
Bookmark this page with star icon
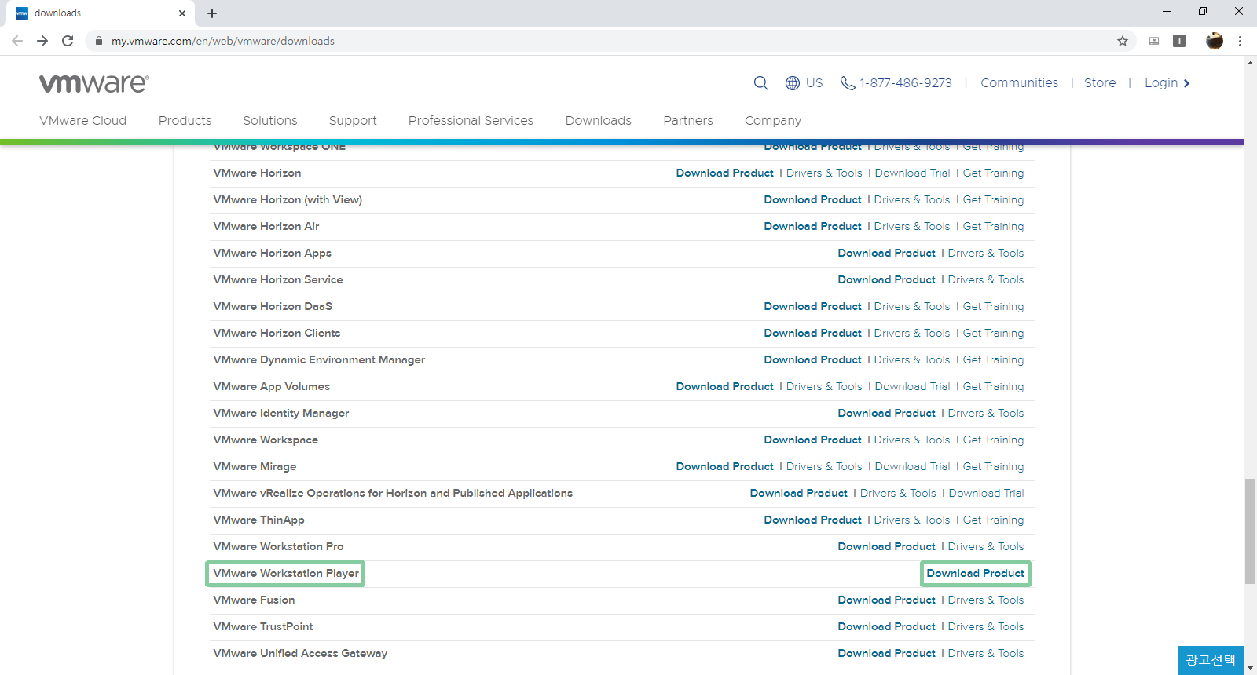tap(1123, 41)
